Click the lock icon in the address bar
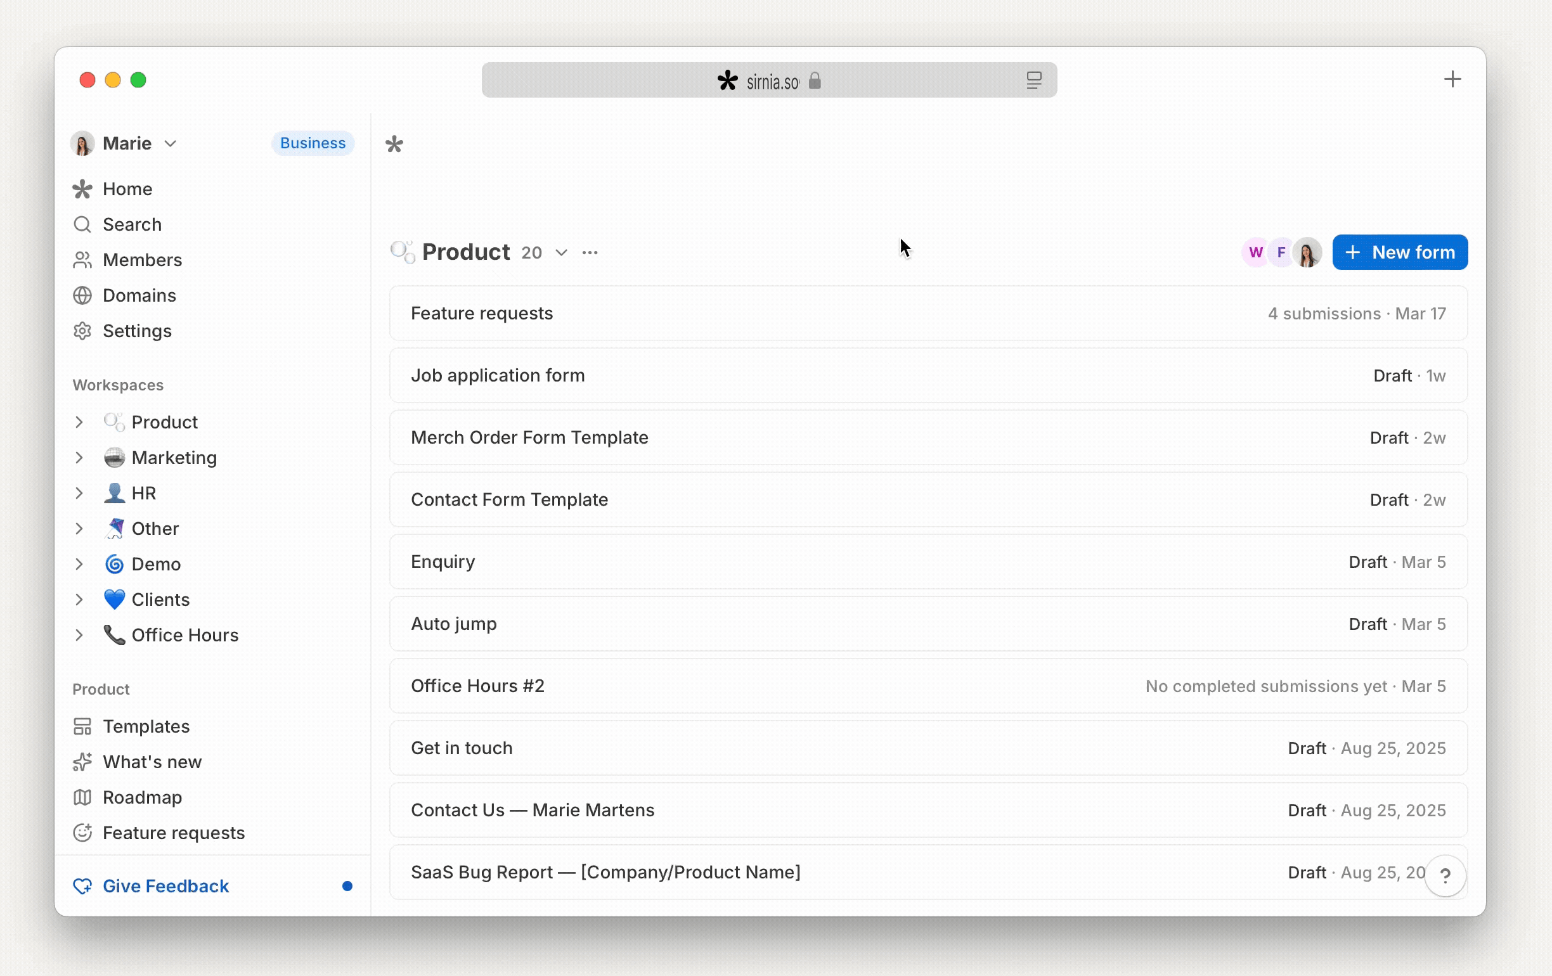The width and height of the screenshot is (1552, 976). (x=815, y=80)
